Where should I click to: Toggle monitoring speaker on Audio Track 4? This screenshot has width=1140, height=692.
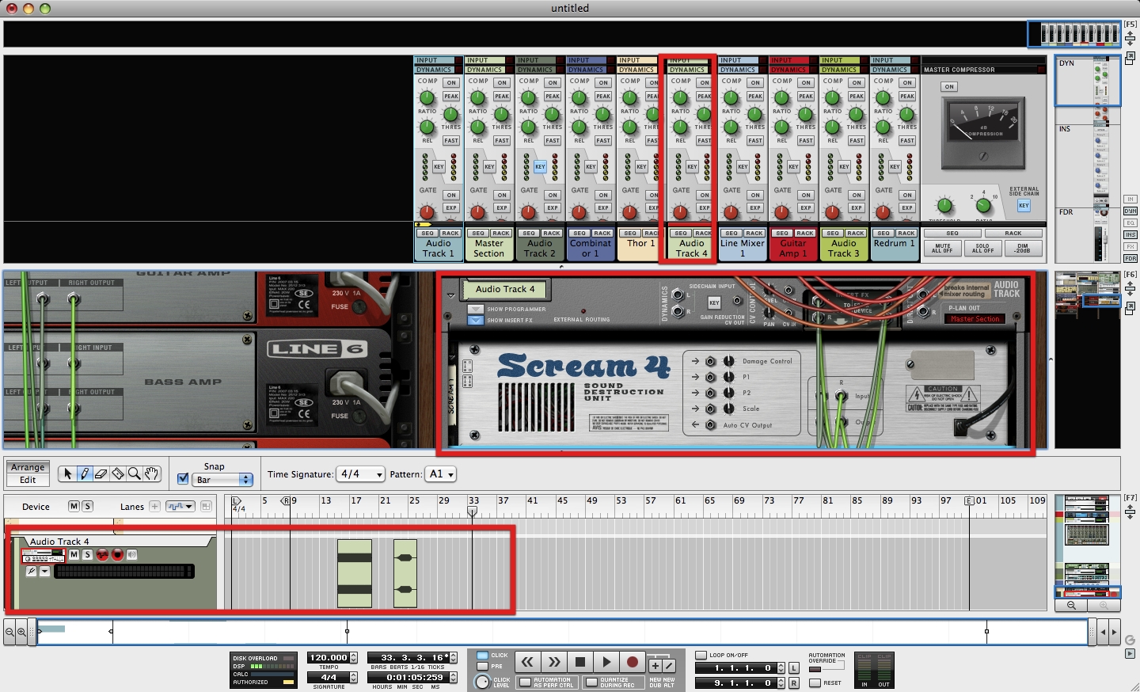(131, 555)
